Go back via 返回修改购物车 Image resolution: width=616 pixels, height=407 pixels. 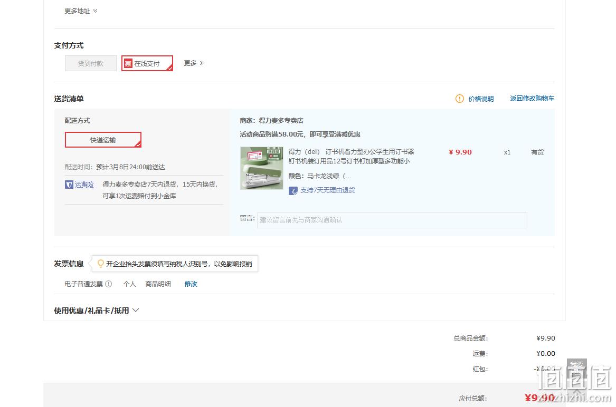(532, 98)
